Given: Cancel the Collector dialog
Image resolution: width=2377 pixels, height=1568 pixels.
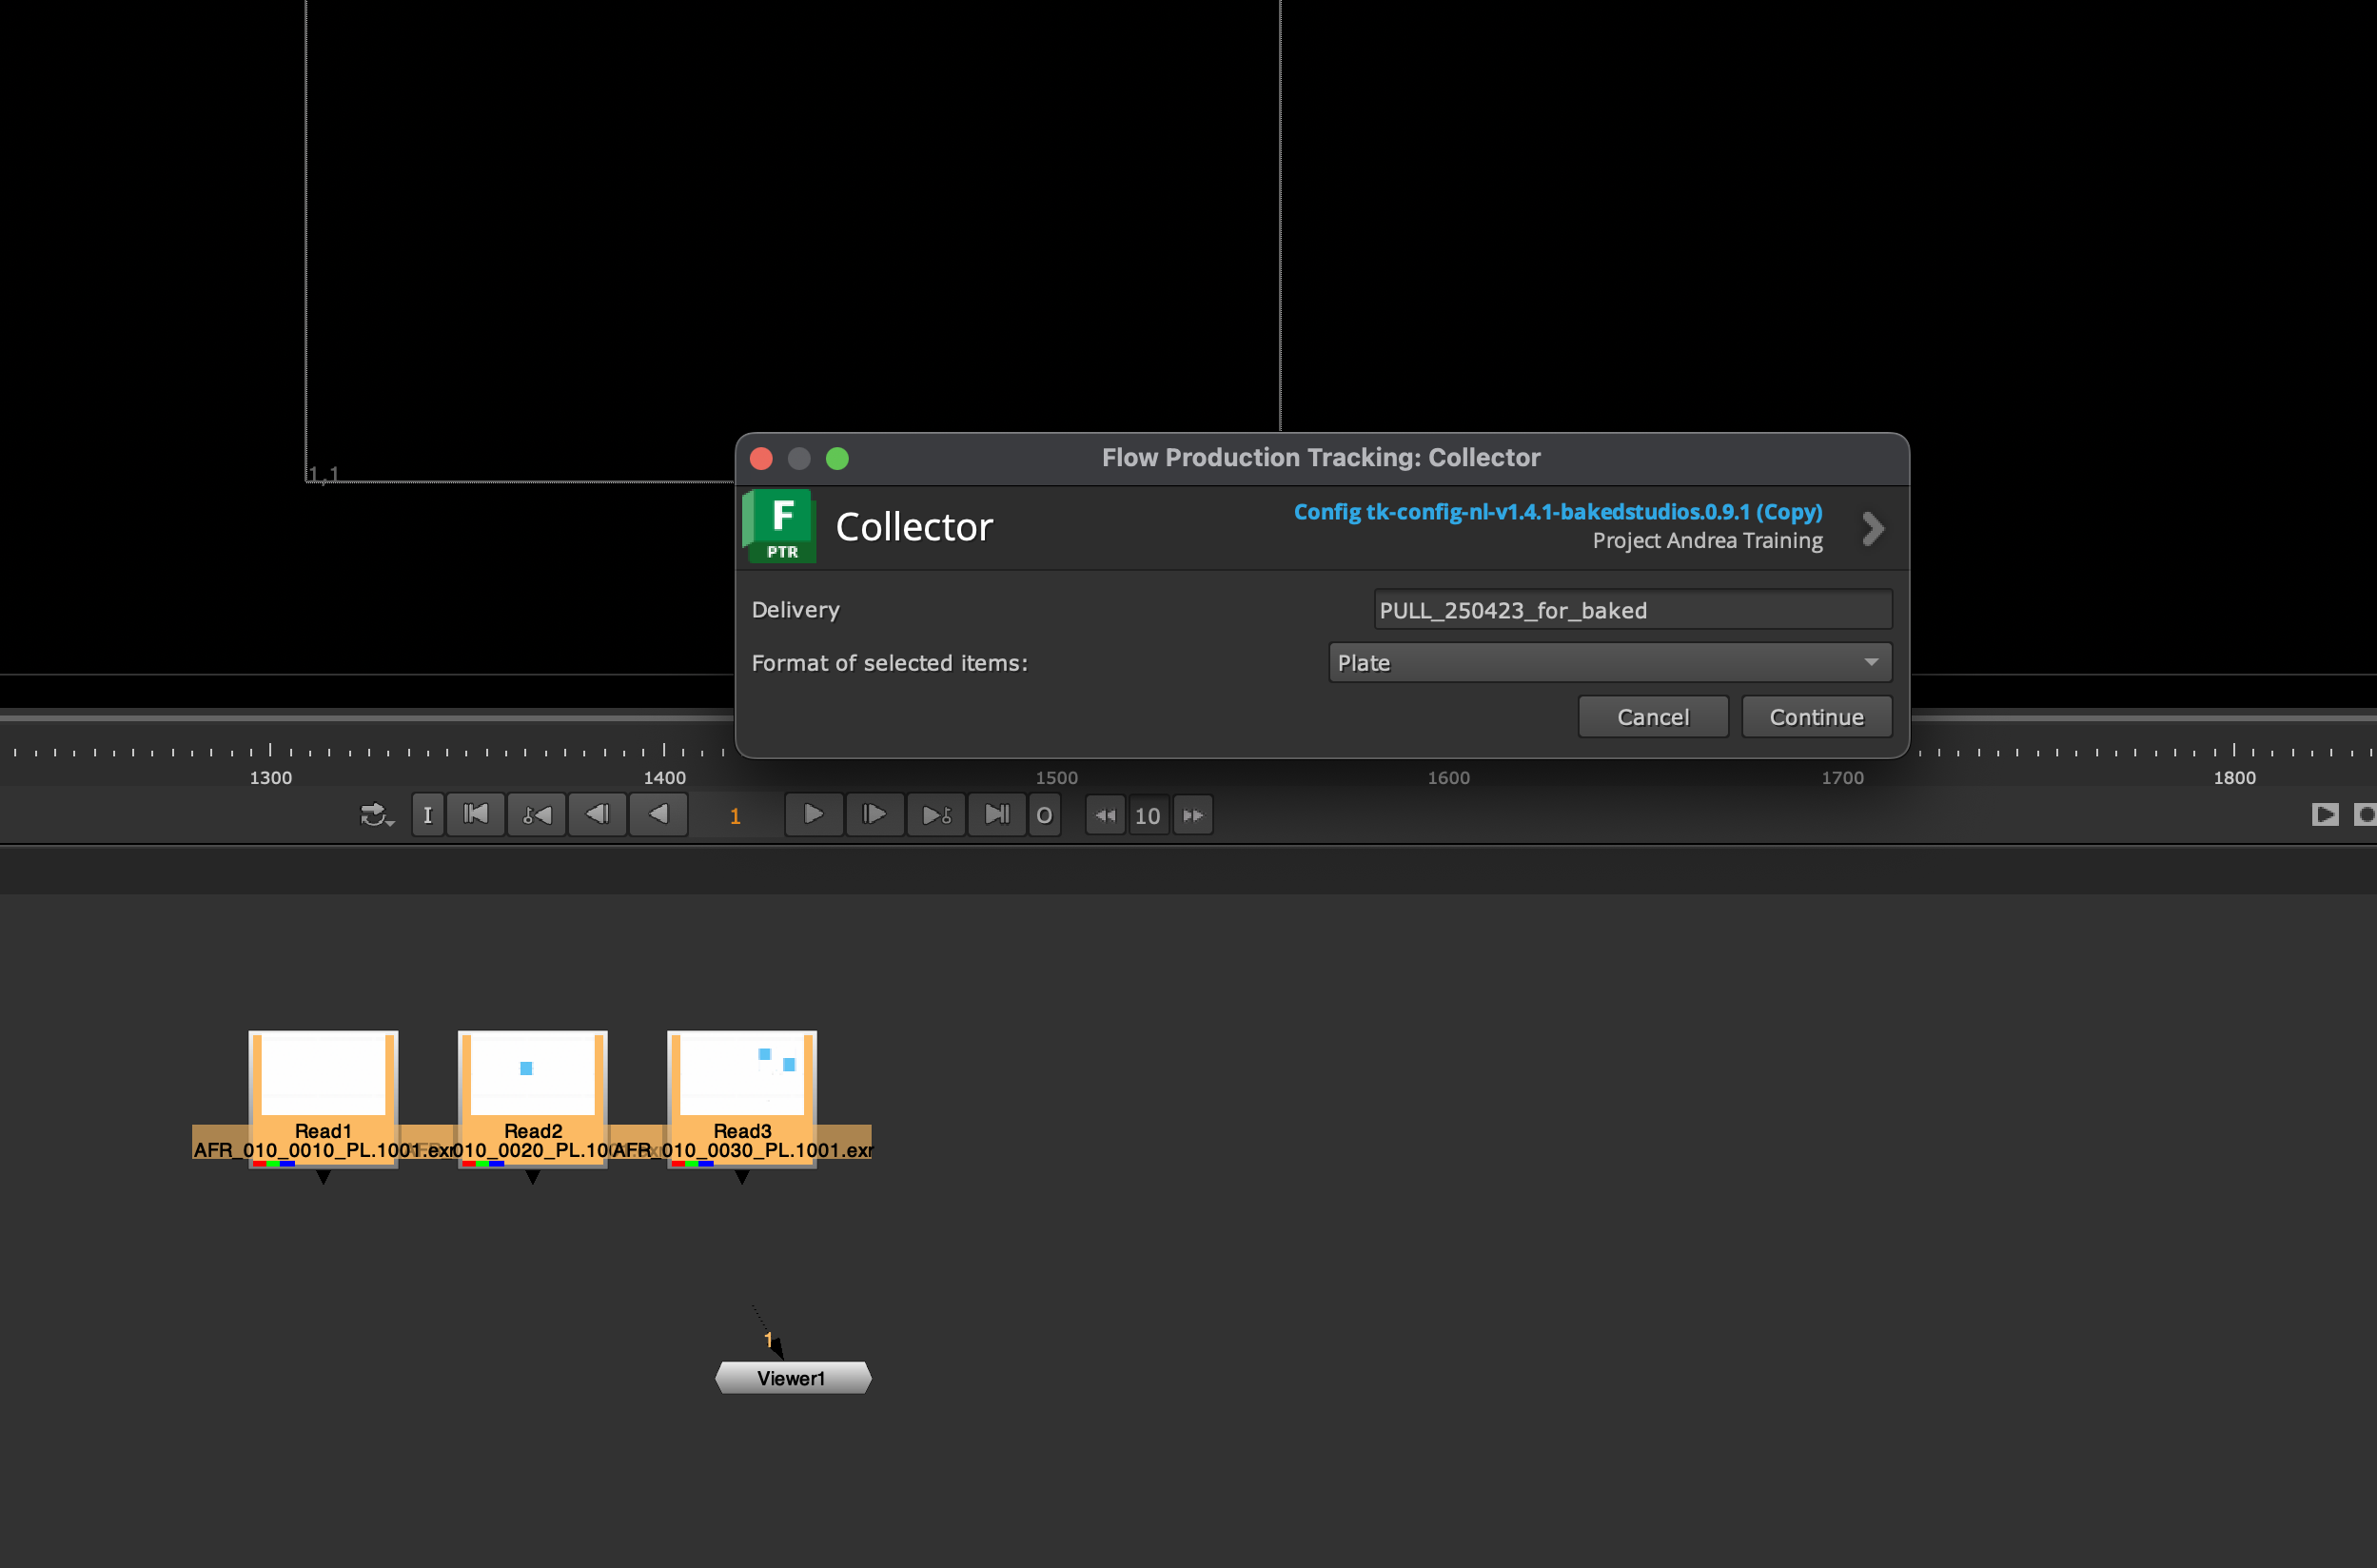Looking at the screenshot, I should click(x=1652, y=717).
